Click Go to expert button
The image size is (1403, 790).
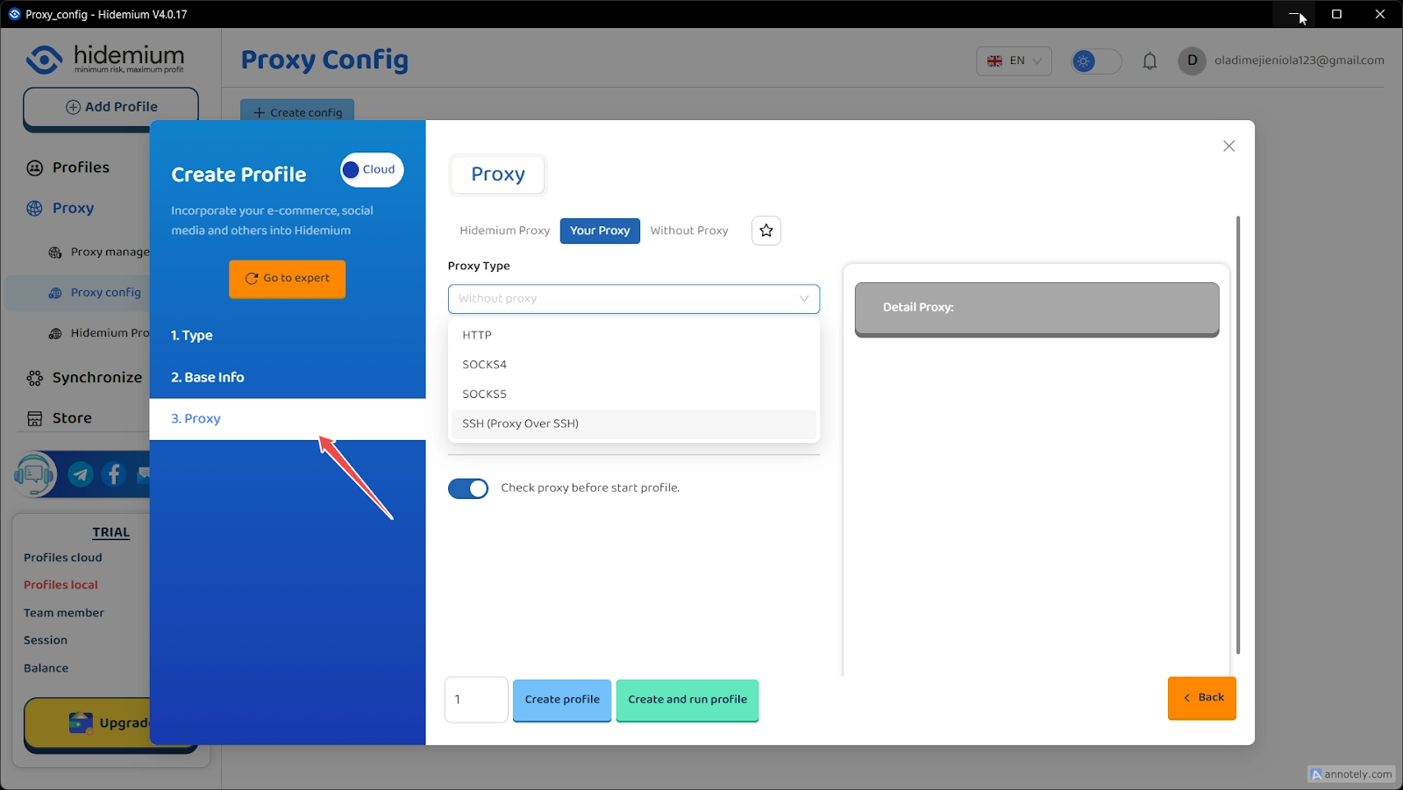tap(288, 279)
